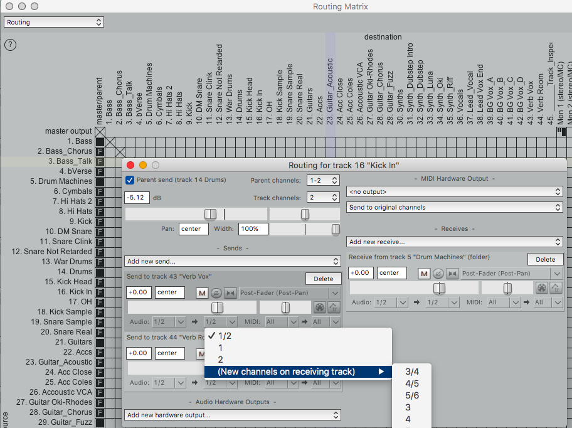Toggle the master output cell for track 2 Bass_Chorus
572x428 pixels.
[100, 151]
